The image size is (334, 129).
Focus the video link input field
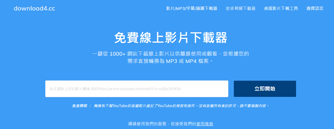[x=137, y=89]
